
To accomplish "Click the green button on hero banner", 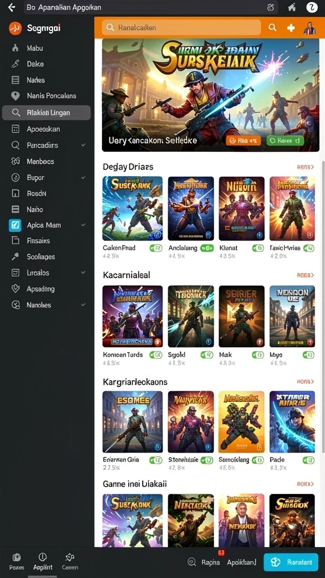I will point(285,140).
